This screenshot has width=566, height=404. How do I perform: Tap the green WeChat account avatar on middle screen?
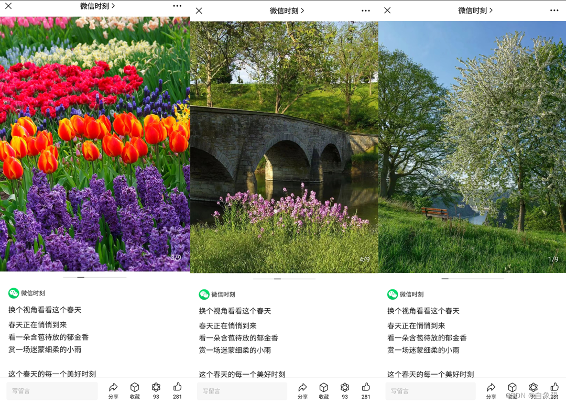point(204,294)
